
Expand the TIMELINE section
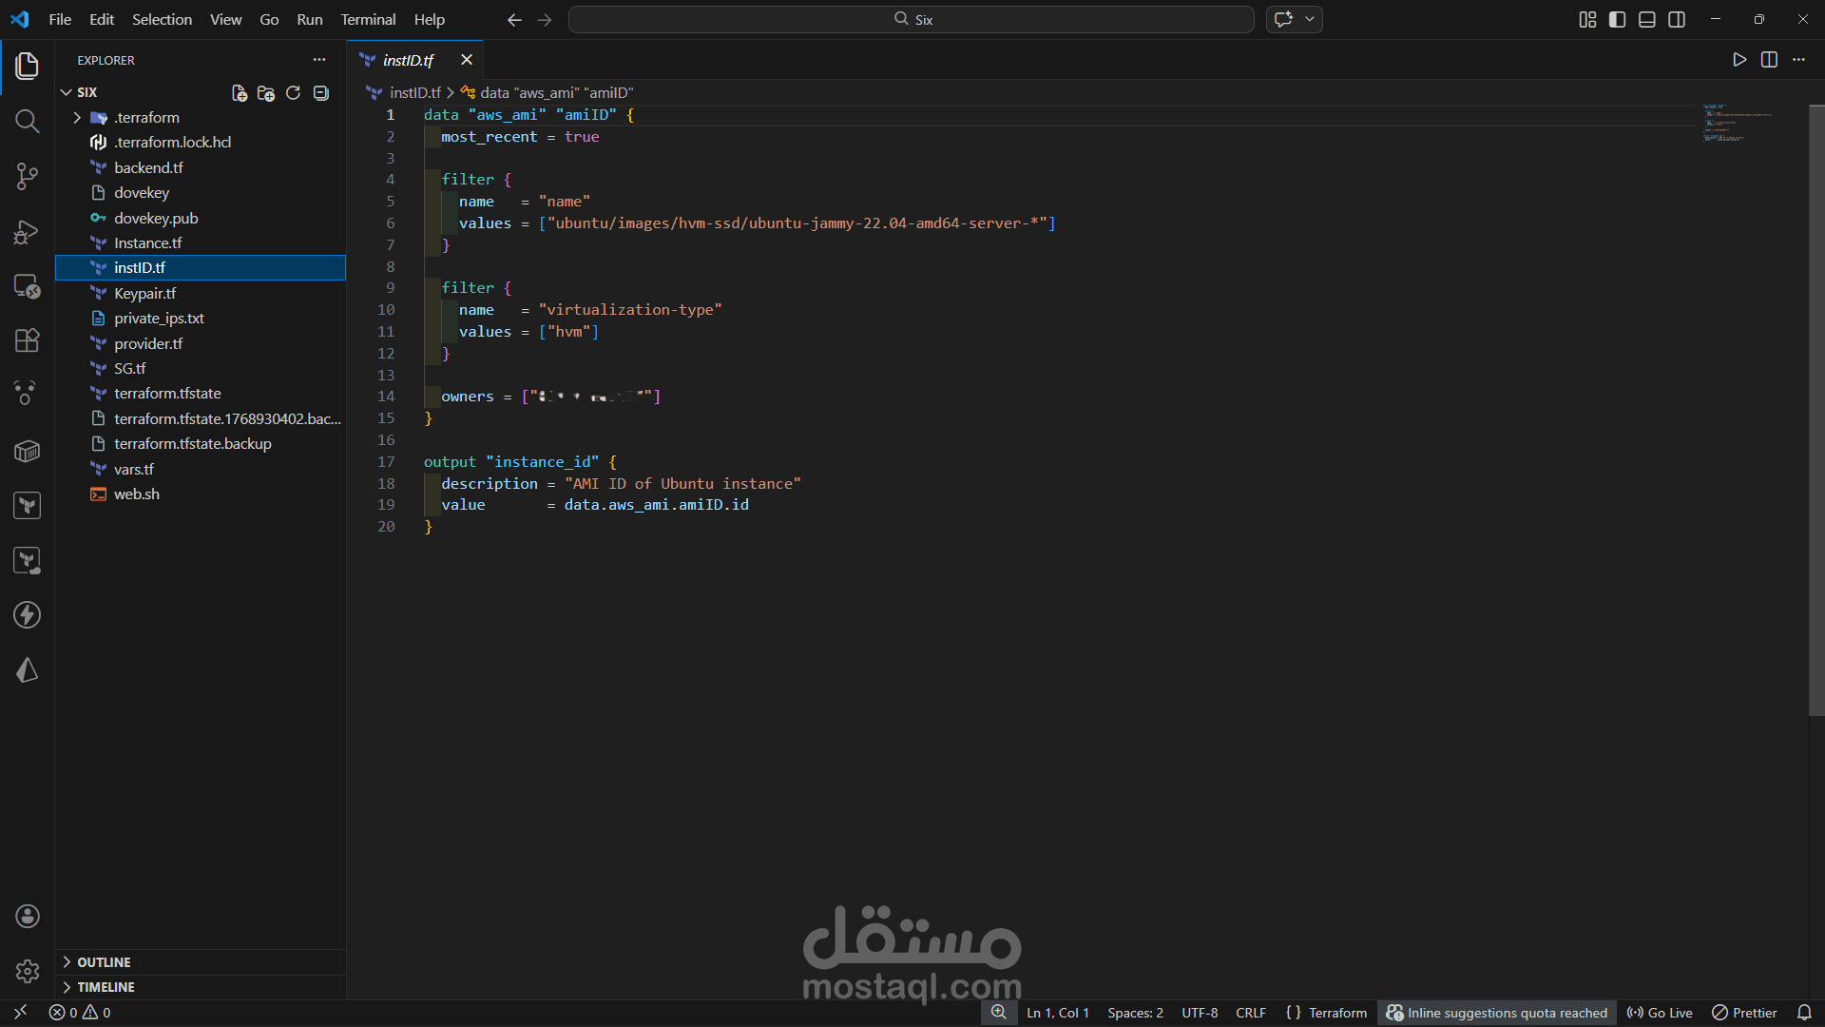coord(105,987)
